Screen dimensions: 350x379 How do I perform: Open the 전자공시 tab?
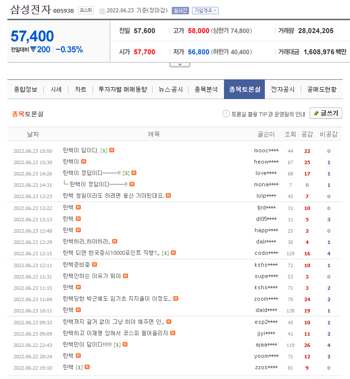[283, 89]
